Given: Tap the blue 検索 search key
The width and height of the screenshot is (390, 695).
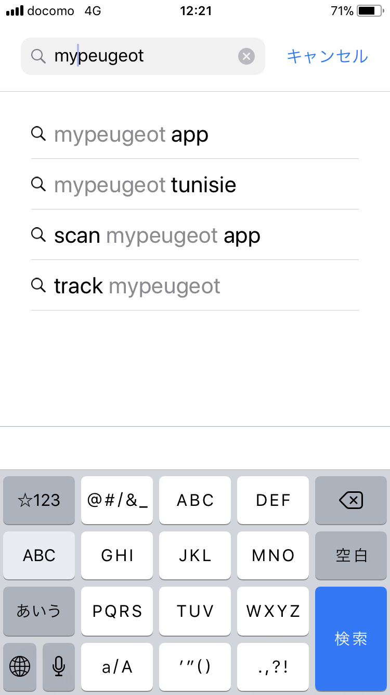Looking at the screenshot, I should (351, 639).
